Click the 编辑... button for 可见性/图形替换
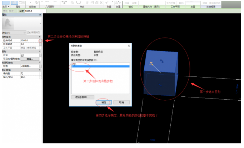 click(30, 59)
